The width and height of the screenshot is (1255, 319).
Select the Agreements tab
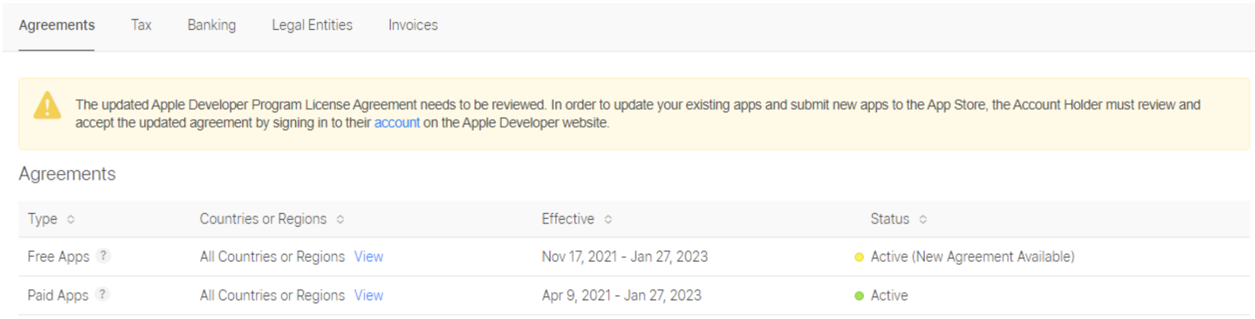(x=57, y=25)
